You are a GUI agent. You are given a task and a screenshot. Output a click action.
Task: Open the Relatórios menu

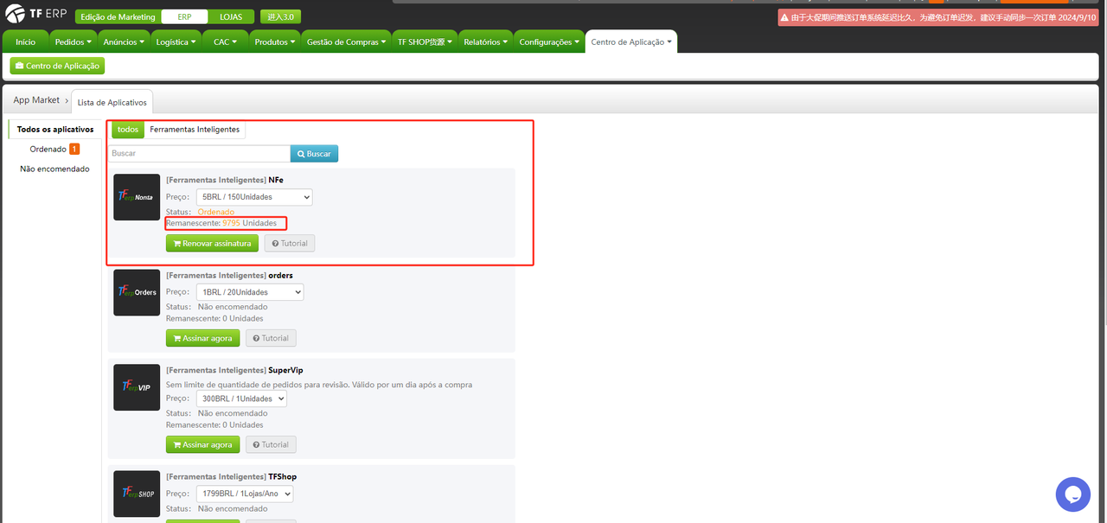click(484, 40)
